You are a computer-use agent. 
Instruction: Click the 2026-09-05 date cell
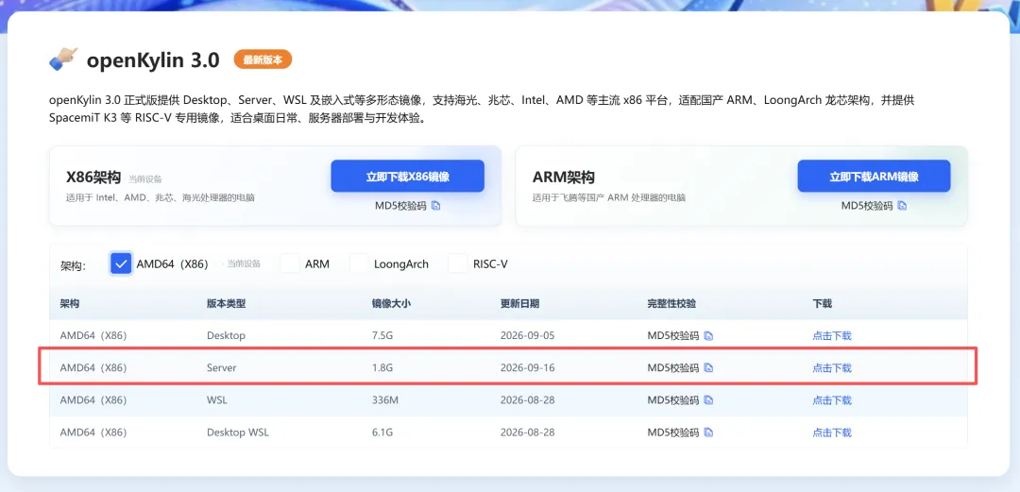528,336
